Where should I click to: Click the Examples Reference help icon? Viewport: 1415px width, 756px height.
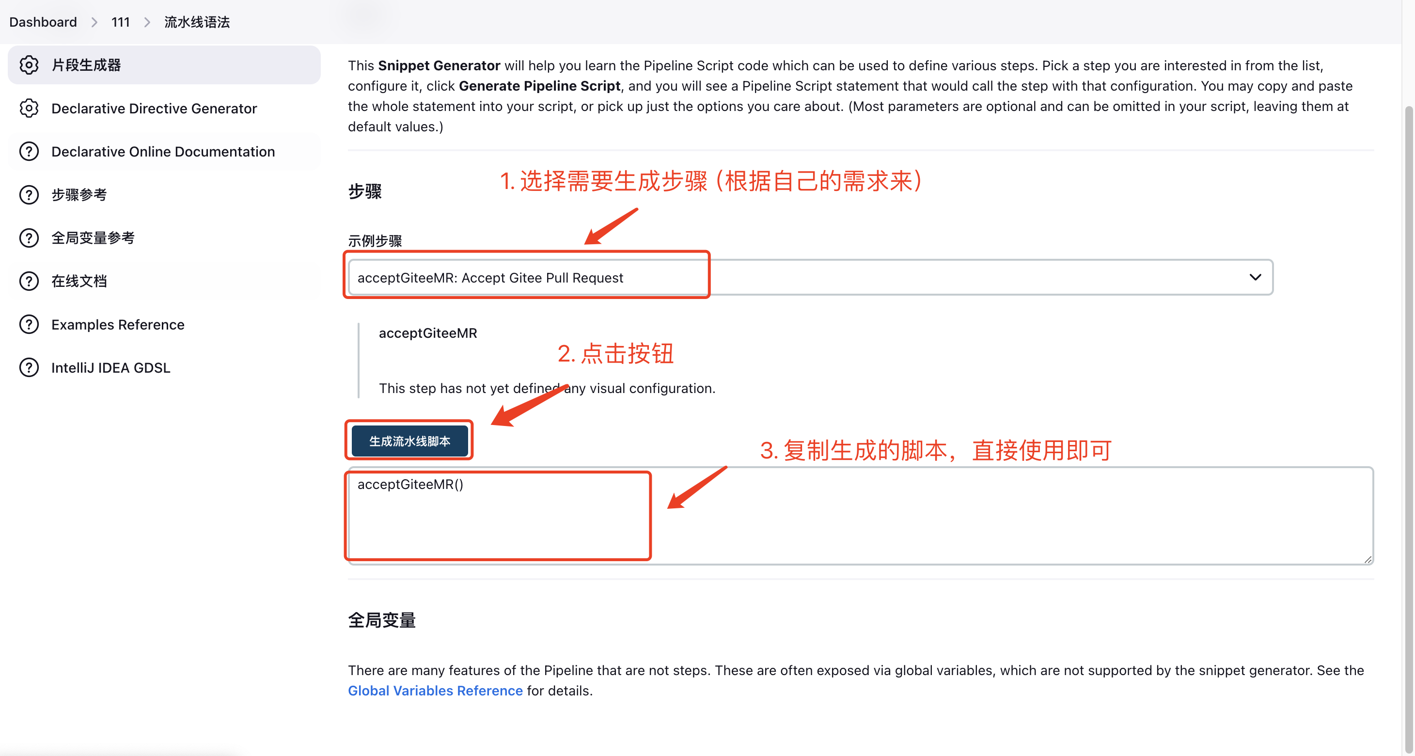click(28, 324)
